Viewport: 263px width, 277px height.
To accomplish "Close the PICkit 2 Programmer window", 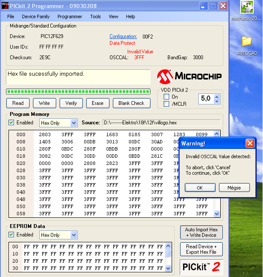I will tap(223, 6).
